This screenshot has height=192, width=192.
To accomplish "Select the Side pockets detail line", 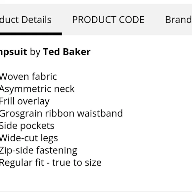I will point(27,126).
